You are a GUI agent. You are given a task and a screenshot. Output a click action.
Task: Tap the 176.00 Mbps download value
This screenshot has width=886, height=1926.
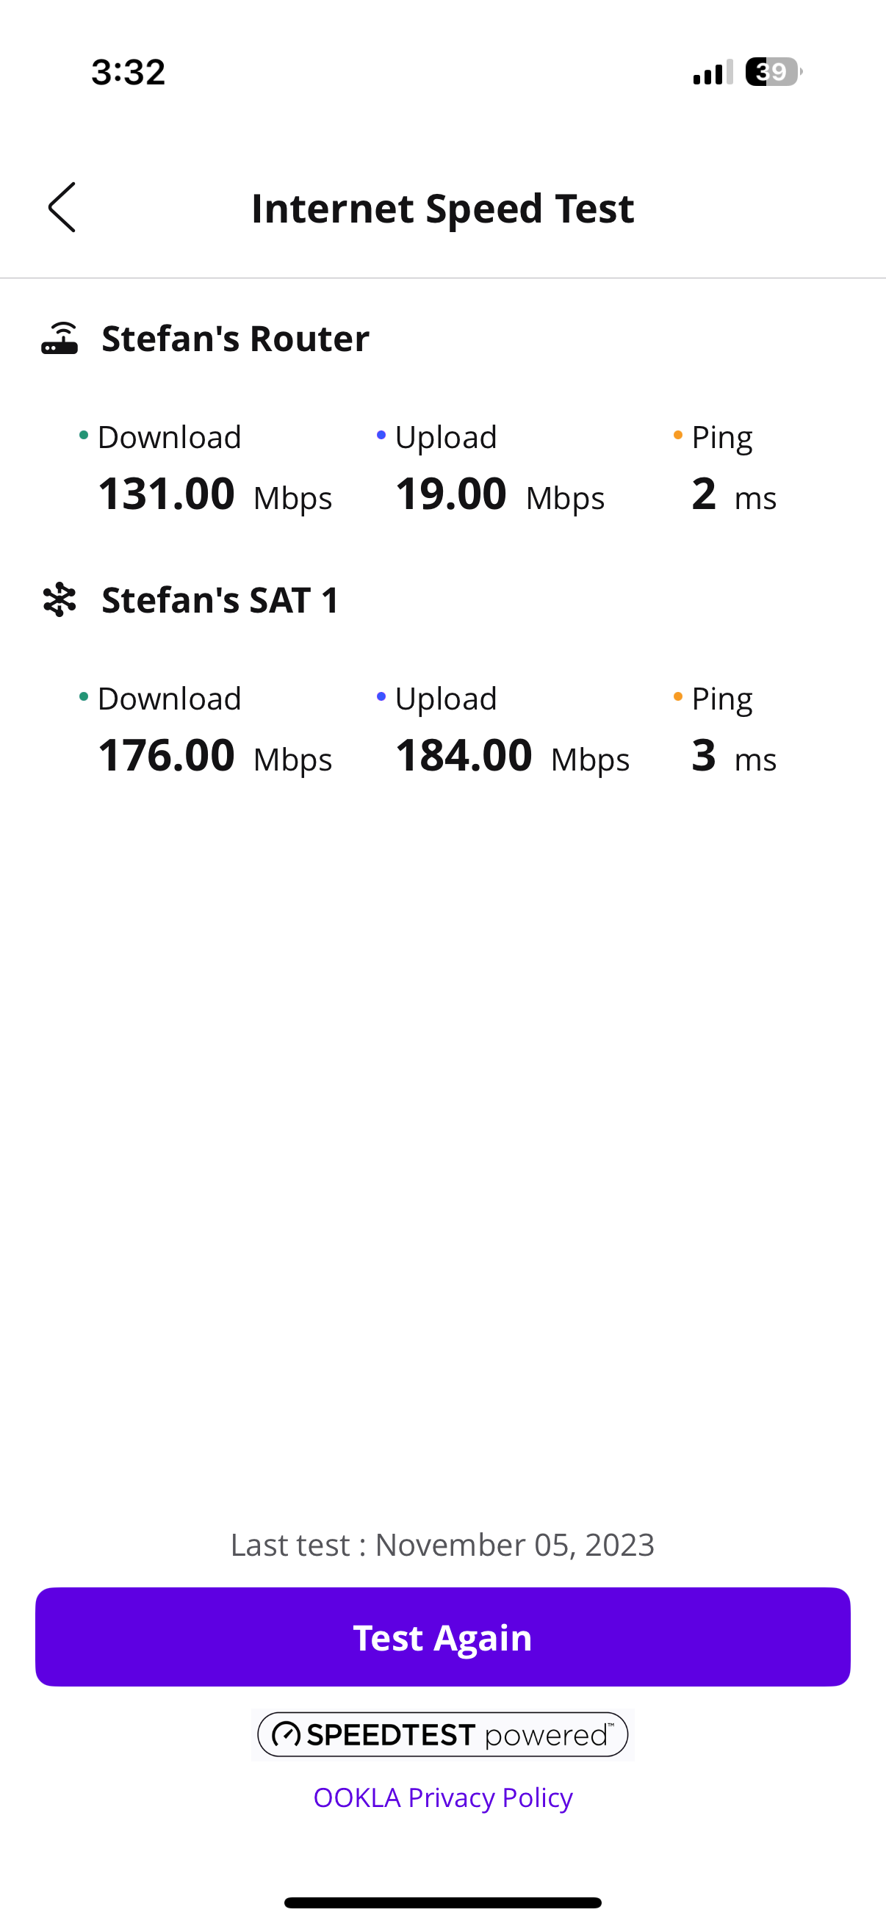click(215, 755)
